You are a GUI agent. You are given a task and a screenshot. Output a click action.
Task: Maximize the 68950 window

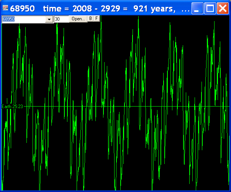[x=210, y=8]
